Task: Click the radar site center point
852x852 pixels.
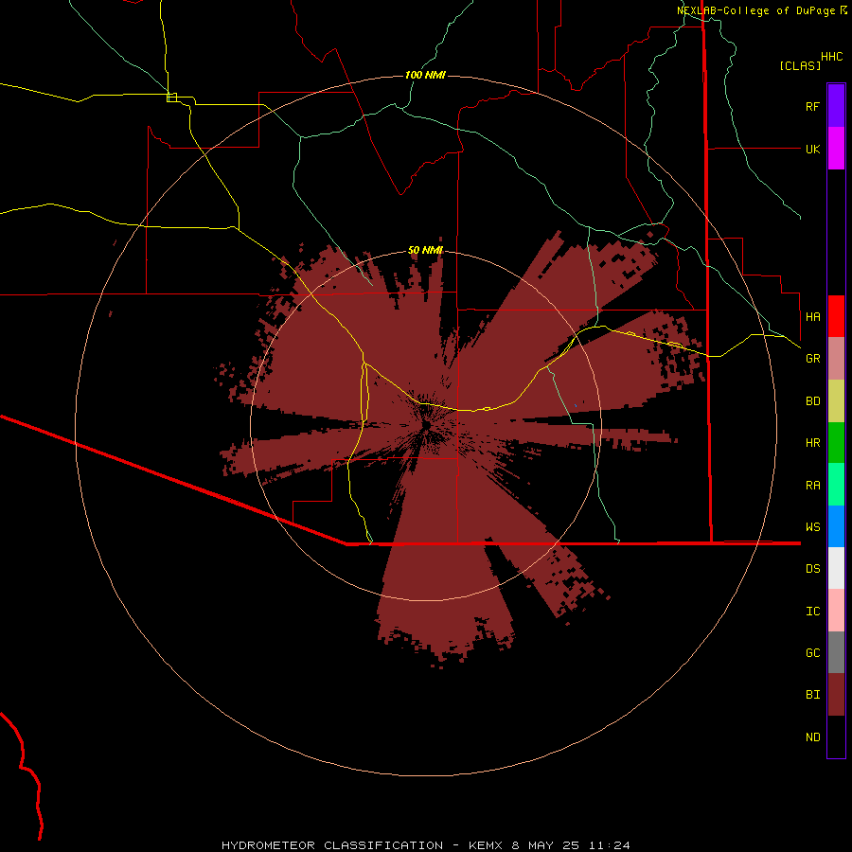Action: [427, 424]
